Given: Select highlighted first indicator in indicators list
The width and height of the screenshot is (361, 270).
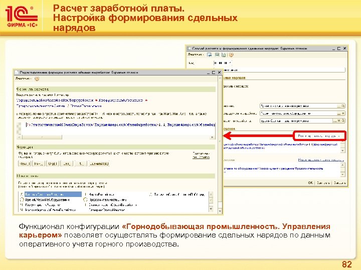Looking at the screenshot, I should pos(53,194).
